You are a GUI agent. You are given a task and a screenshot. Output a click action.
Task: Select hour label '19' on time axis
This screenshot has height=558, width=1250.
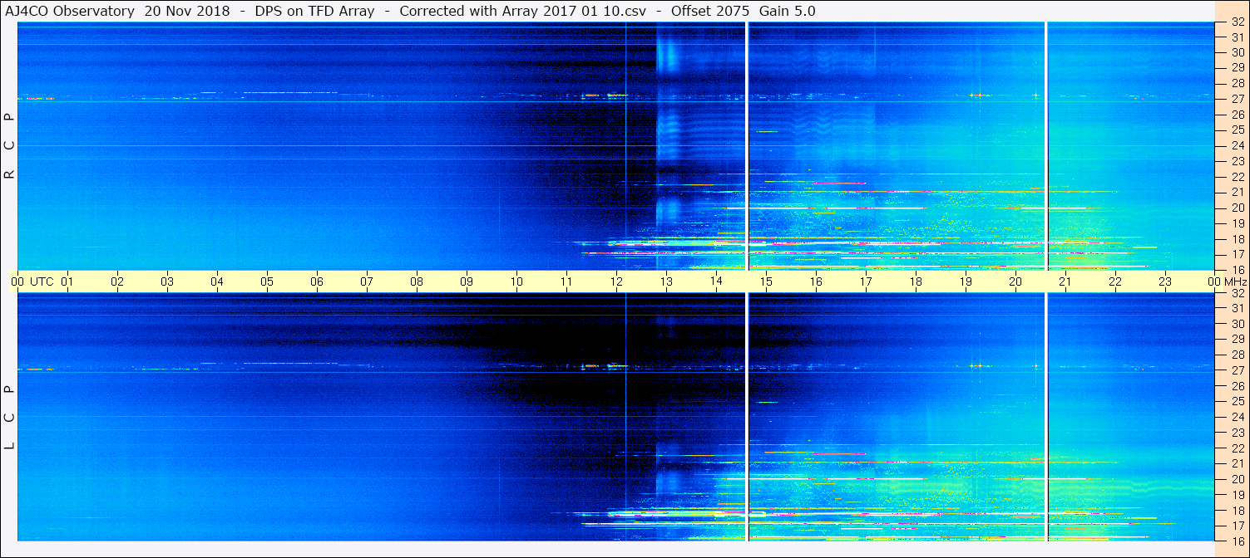pos(966,281)
